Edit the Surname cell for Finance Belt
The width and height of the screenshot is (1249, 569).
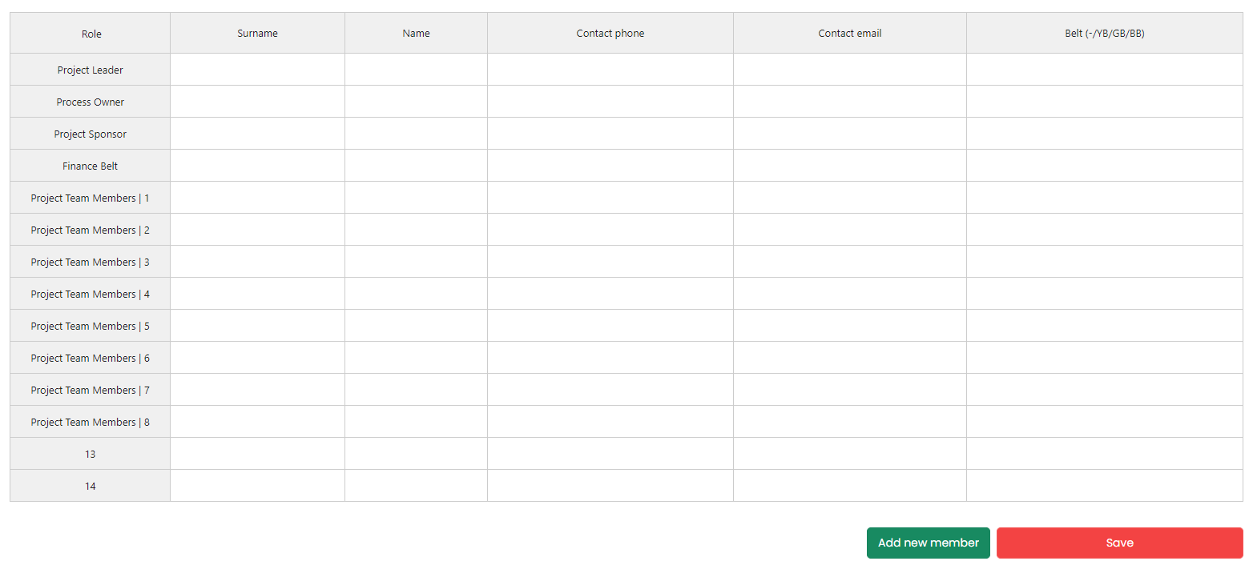pyautogui.click(x=257, y=166)
